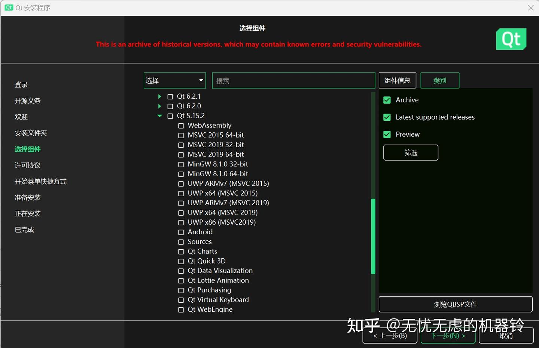The height and width of the screenshot is (348, 539).
Task: Click the Qt logo icon
Action: point(511,39)
